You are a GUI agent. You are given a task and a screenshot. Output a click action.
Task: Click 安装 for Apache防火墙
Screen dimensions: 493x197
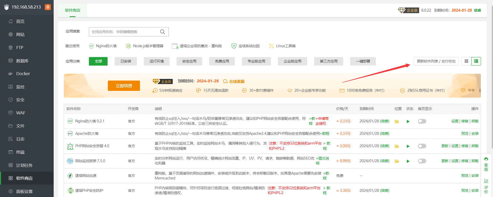[475, 133]
